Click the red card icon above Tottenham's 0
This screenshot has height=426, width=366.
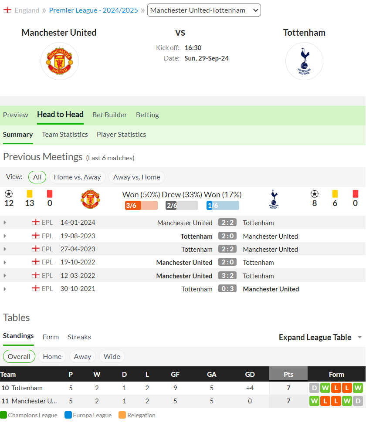(356, 194)
